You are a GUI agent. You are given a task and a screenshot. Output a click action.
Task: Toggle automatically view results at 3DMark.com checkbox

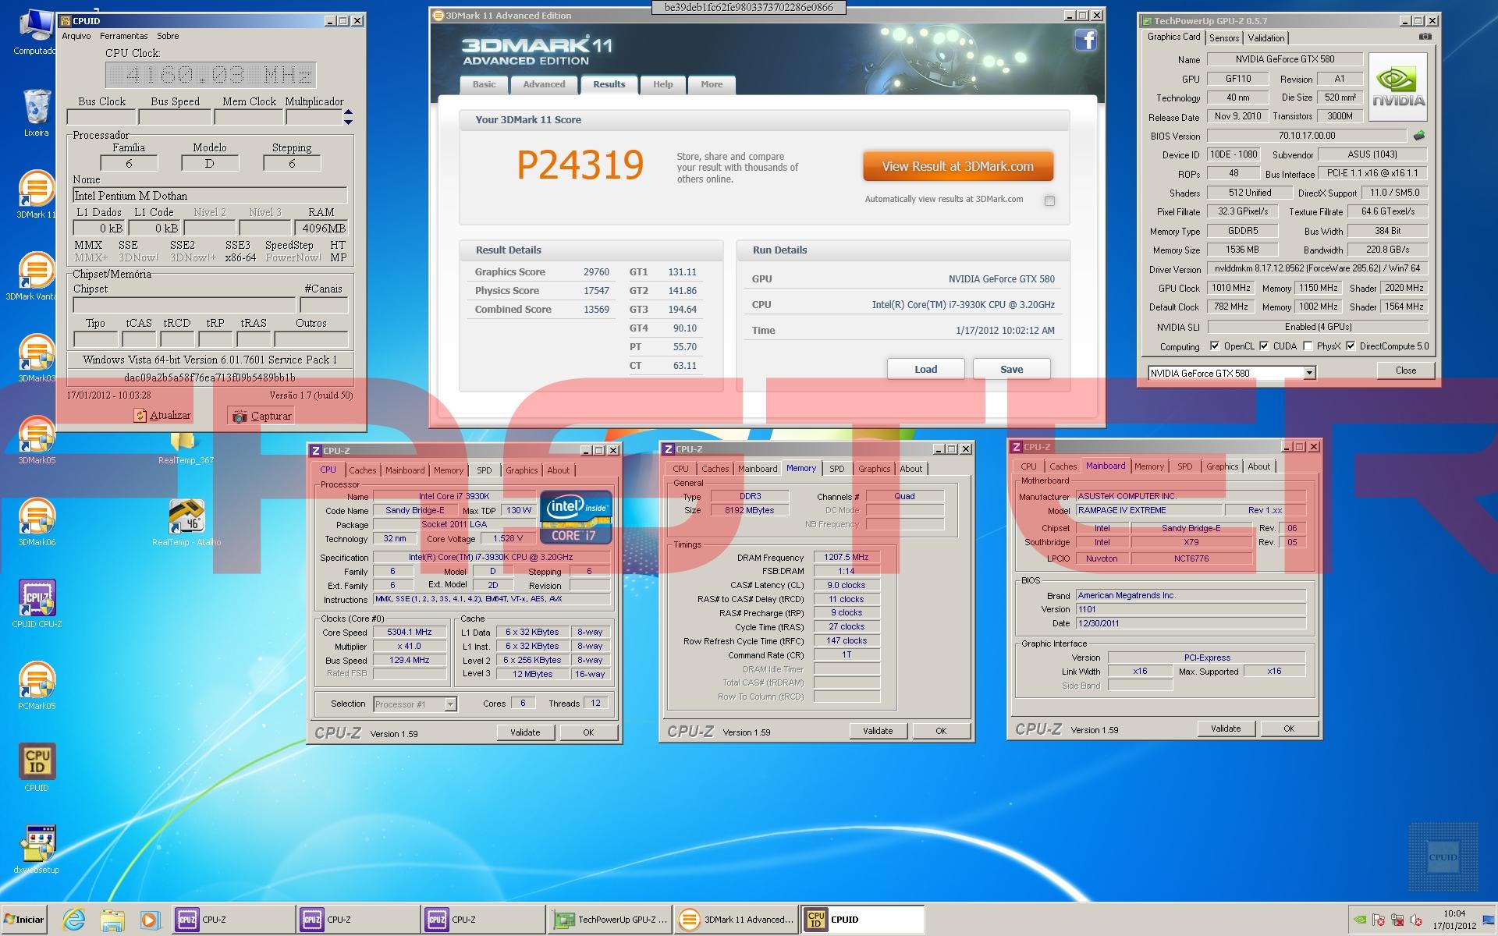click(1049, 200)
